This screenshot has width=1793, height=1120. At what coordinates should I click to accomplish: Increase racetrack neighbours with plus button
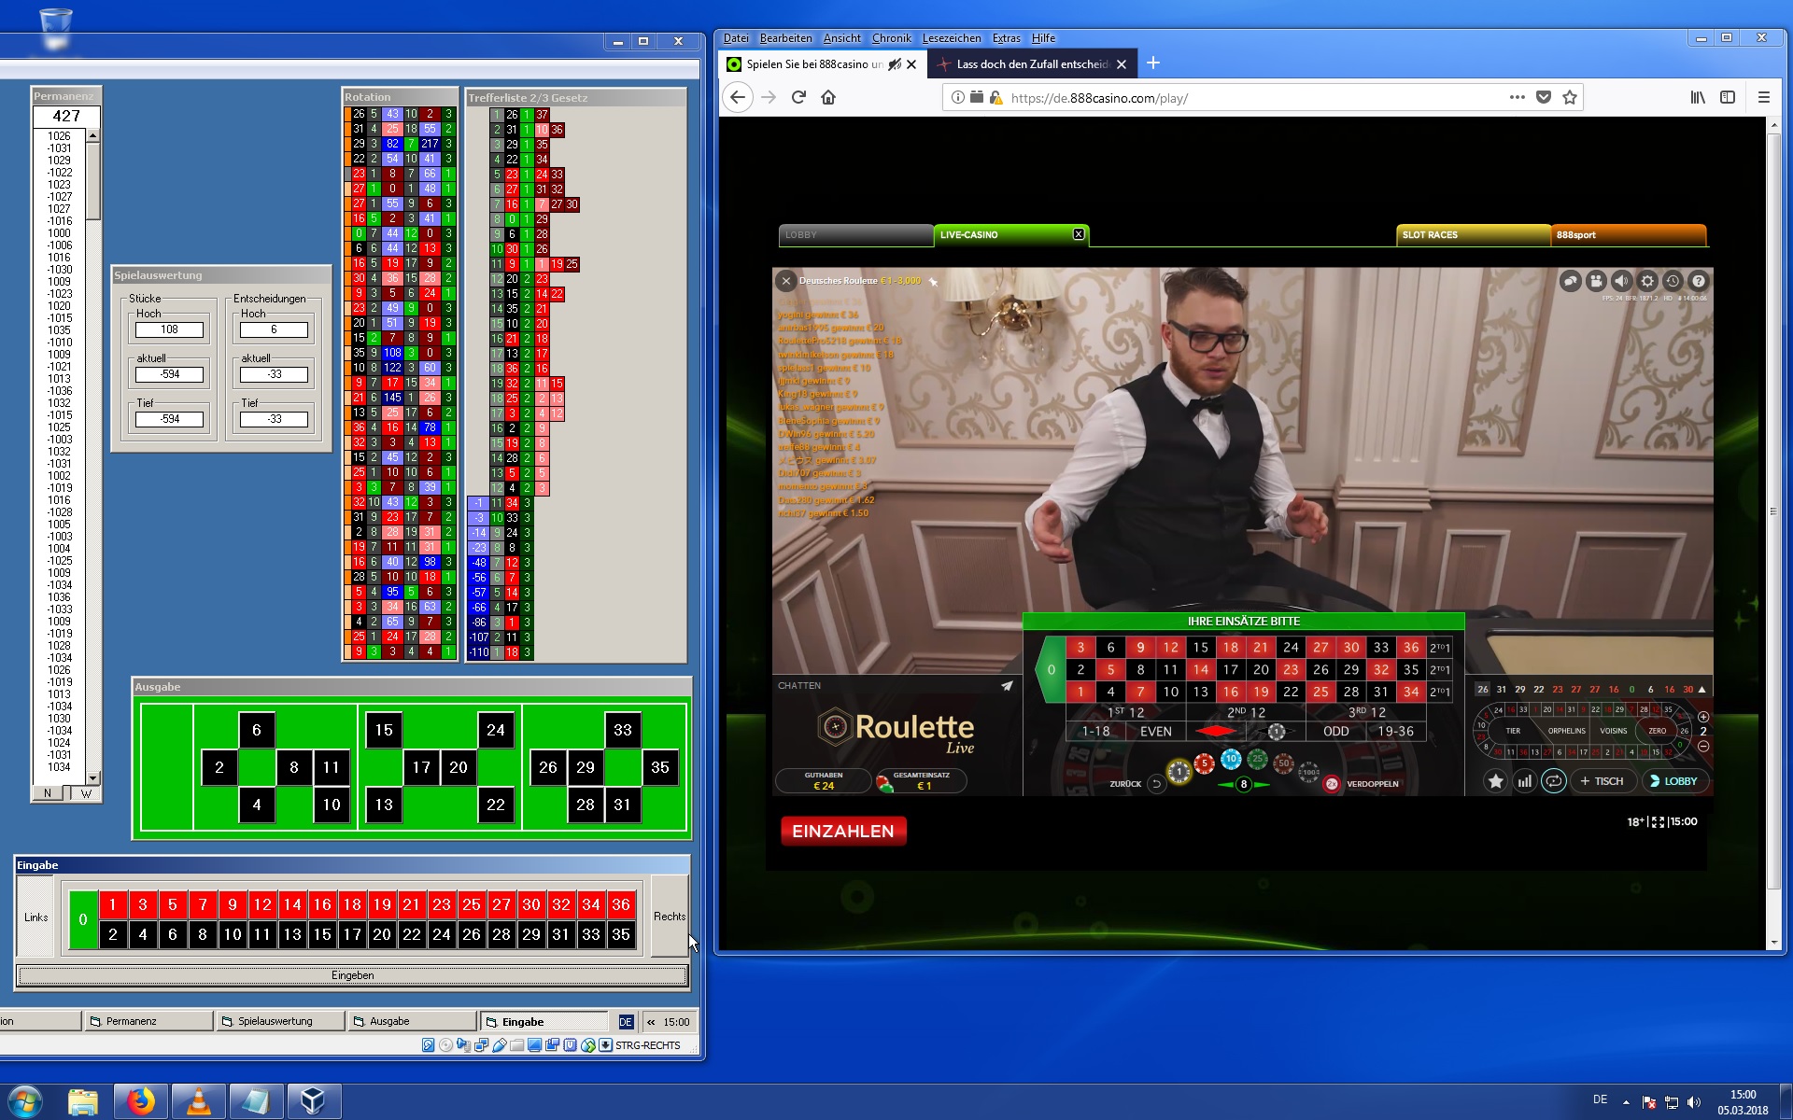[1703, 717]
